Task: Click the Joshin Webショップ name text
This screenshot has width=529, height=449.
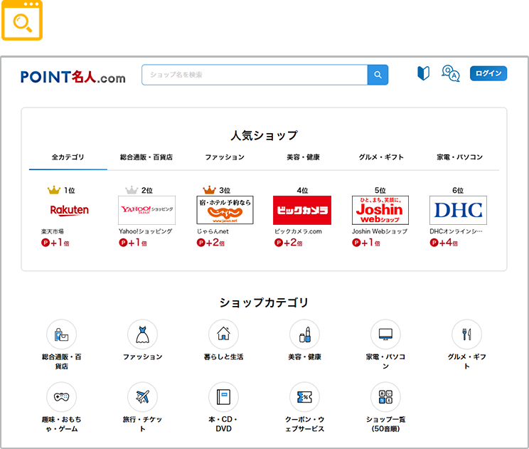Action: [x=380, y=231]
